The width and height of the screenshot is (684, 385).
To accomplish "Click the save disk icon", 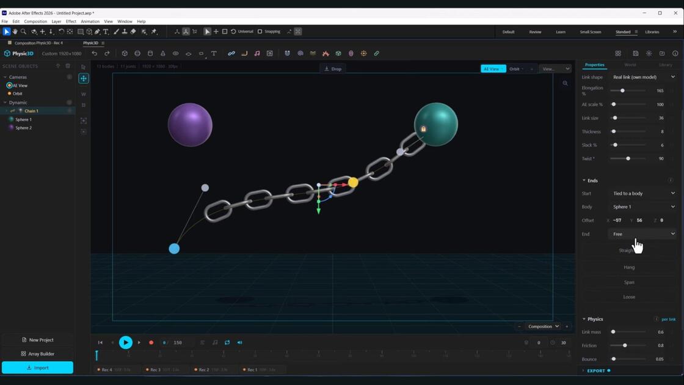I will point(636,53).
